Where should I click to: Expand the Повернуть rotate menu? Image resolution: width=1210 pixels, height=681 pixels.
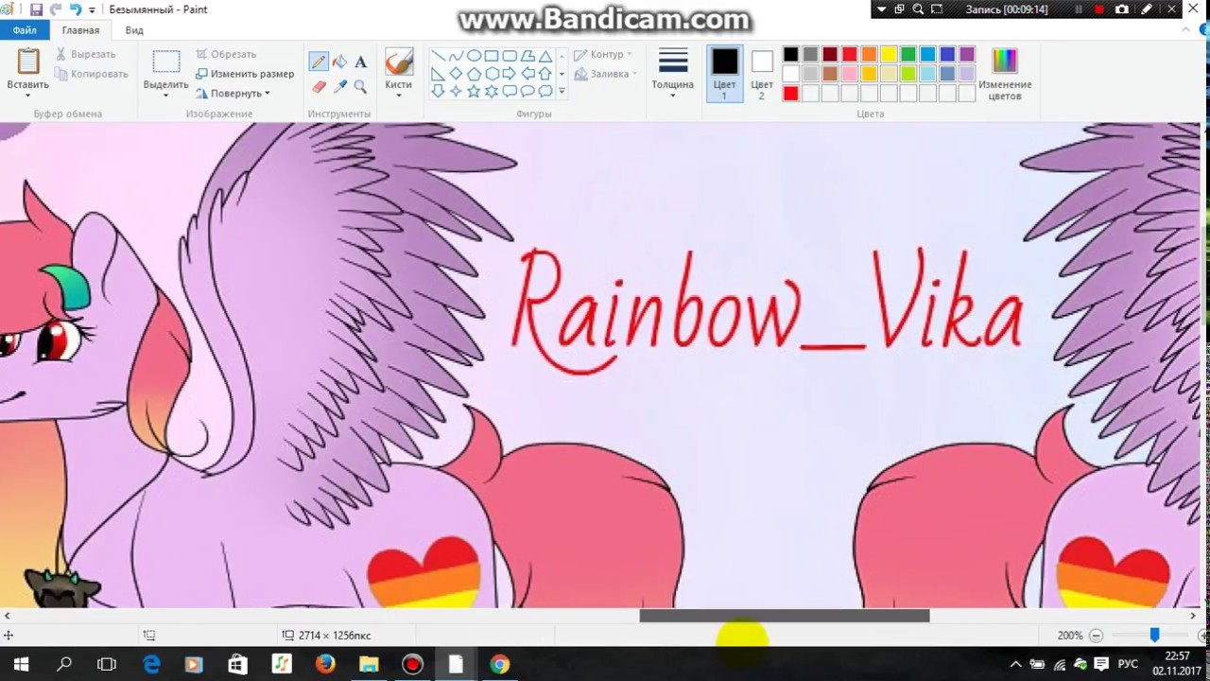click(x=267, y=93)
